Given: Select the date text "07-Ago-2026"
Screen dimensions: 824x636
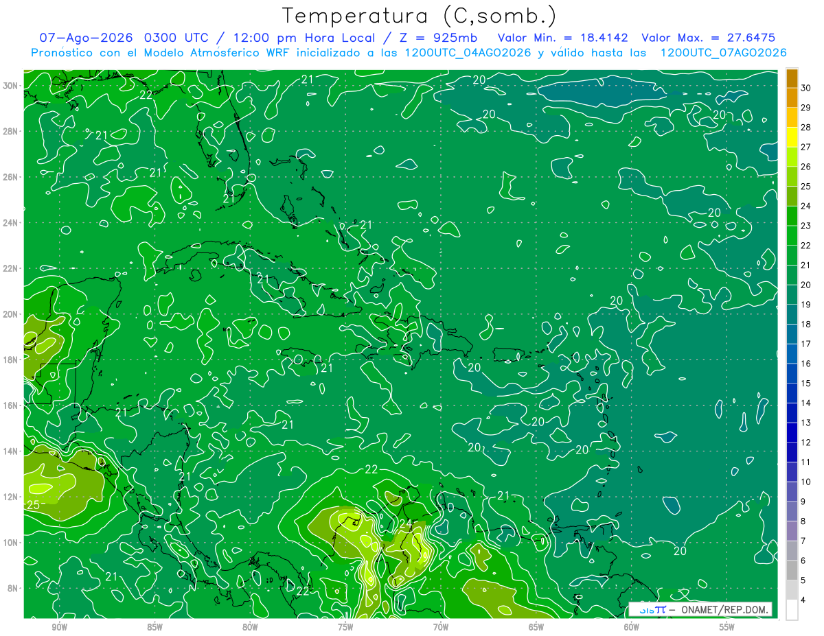Looking at the screenshot, I should point(84,38).
